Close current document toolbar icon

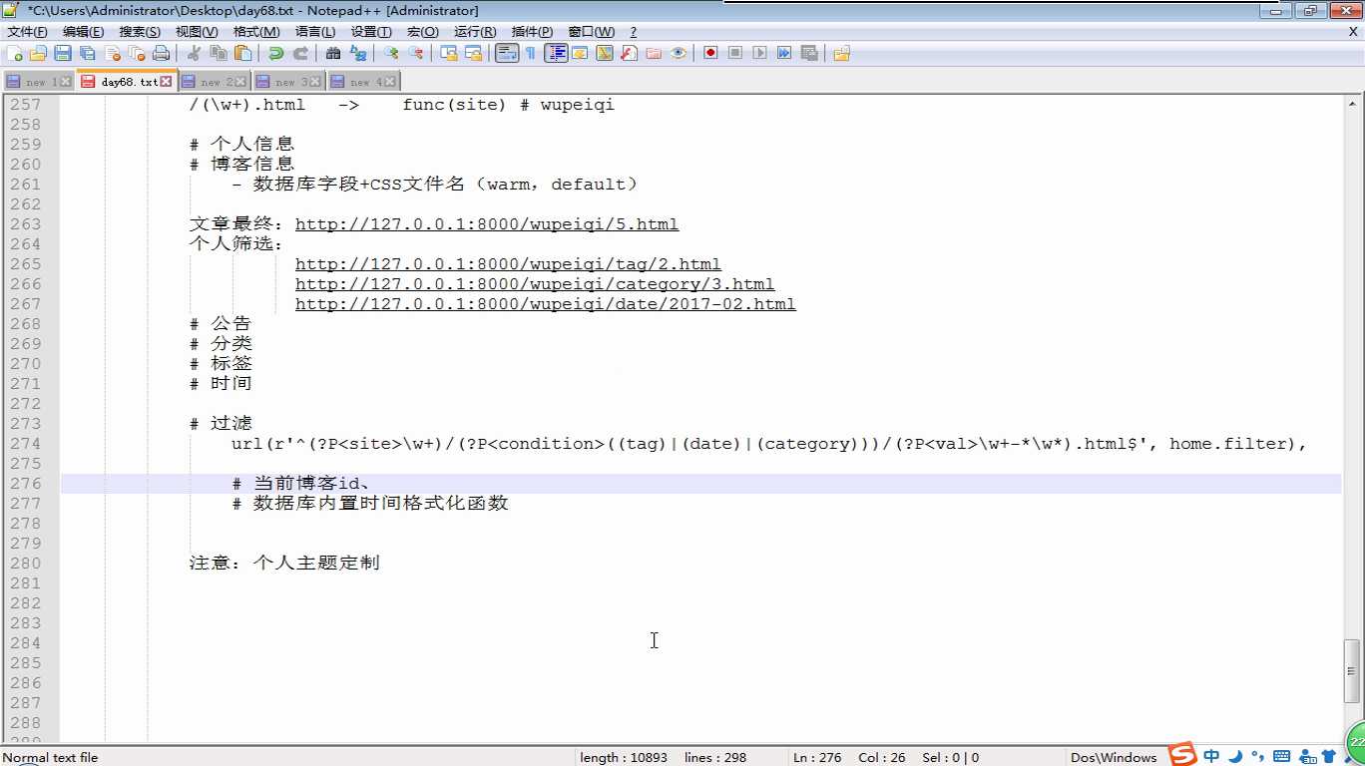[x=113, y=53]
